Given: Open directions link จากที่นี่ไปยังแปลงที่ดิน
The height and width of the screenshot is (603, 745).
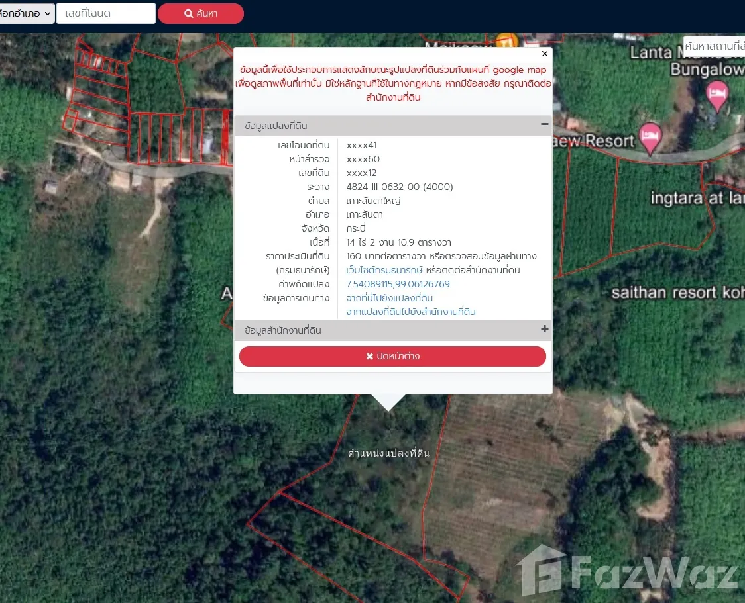Looking at the screenshot, I should (x=389, y=298).
